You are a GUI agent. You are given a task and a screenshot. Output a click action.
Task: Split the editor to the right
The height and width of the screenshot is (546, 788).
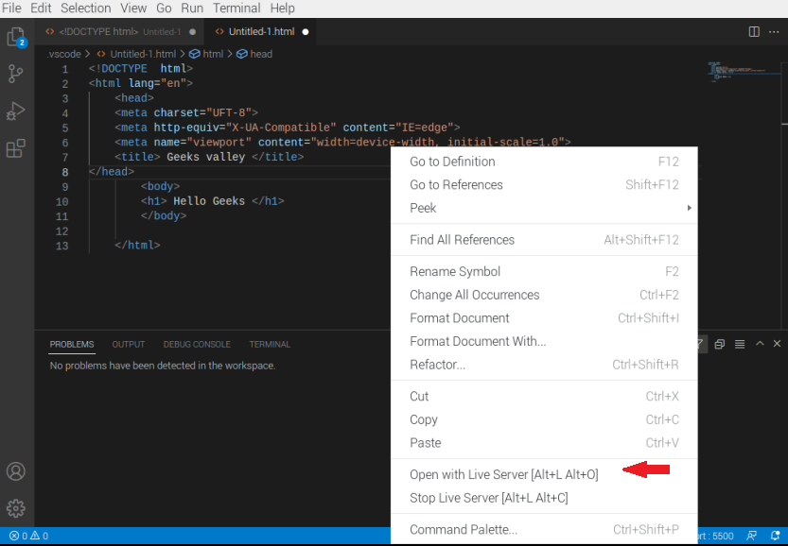pyautogui.click(x=754, y=31)
